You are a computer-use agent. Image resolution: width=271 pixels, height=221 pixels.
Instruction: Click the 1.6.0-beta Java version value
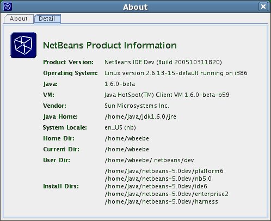[120, 84]
